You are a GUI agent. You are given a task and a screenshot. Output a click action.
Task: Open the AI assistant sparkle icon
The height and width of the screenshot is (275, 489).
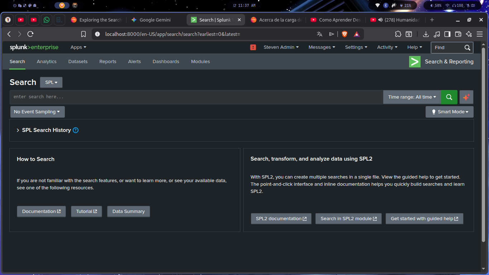466,97
